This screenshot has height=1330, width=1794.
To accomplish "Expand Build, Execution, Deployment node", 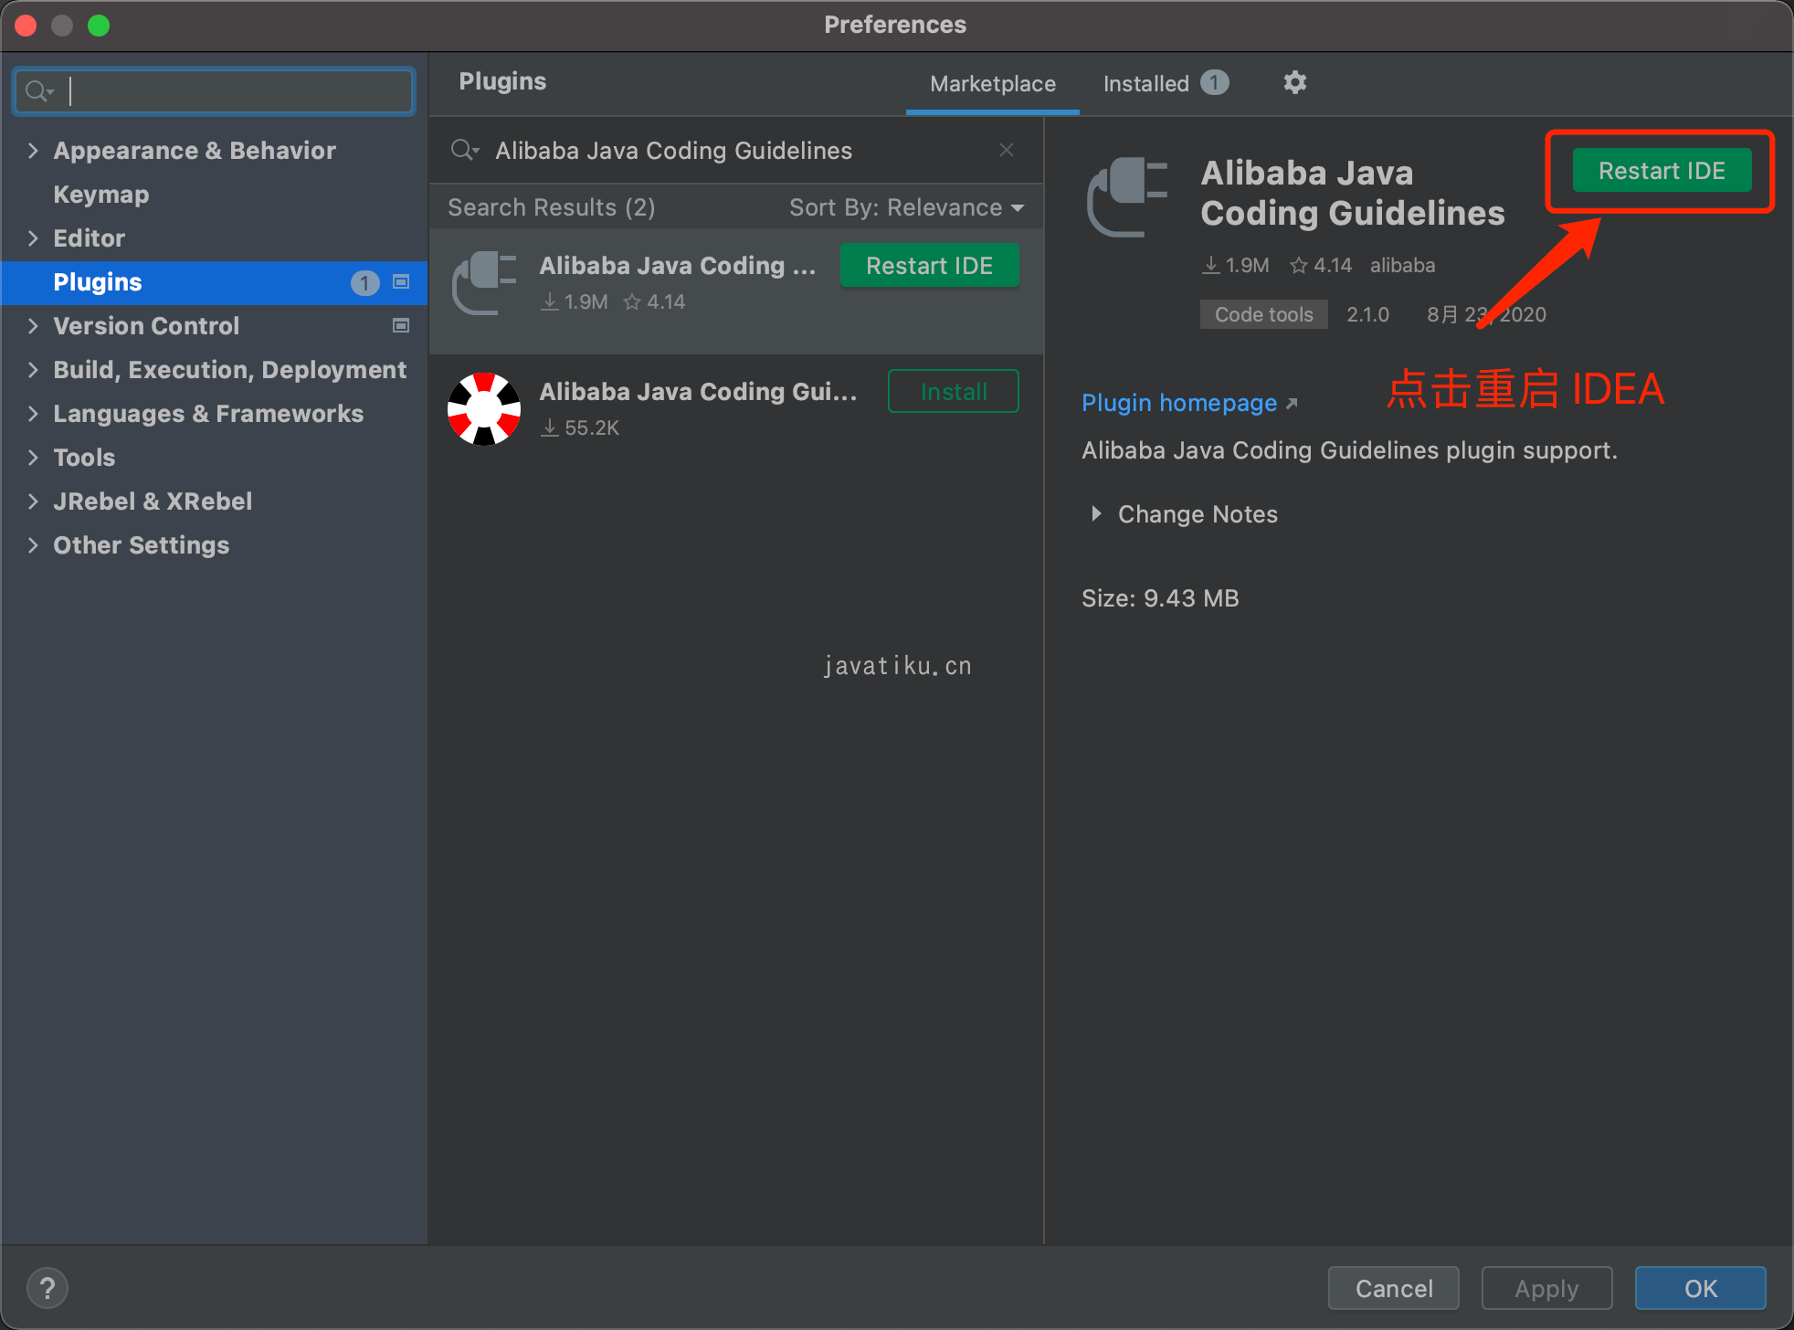I will [x=33, y=370].
